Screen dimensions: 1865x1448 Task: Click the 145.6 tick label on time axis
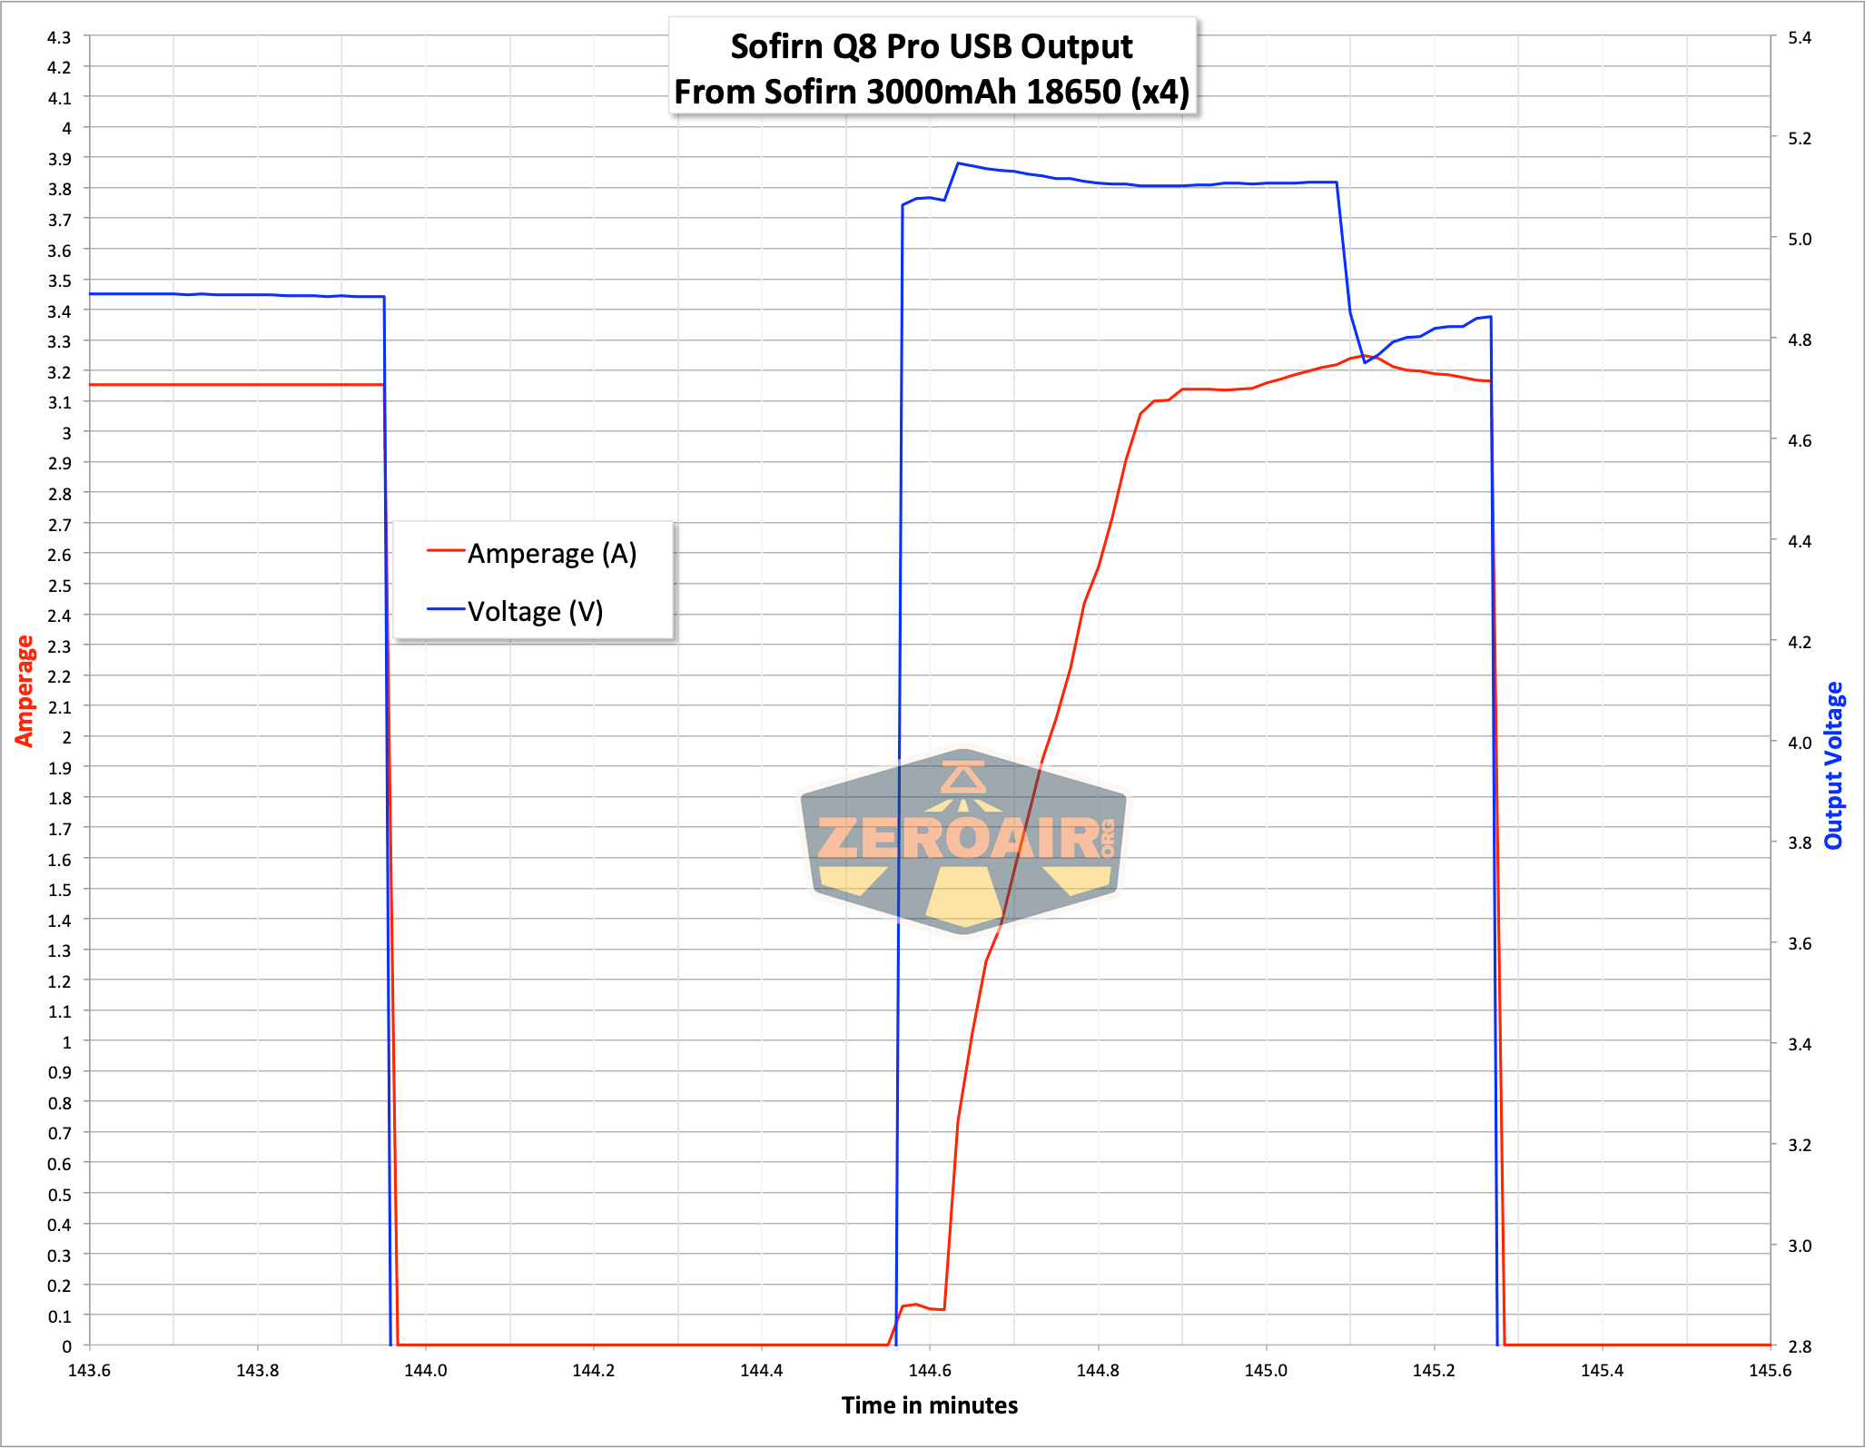[x=1771, y=1370]
